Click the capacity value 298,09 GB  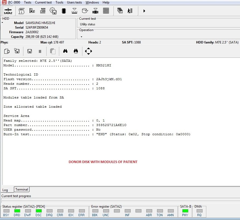coord(42,37)
